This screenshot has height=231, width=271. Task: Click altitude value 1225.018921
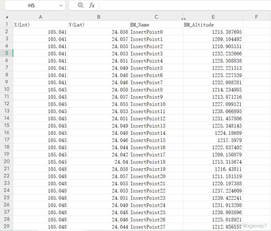pyautogui.click(x=213, y=219)
